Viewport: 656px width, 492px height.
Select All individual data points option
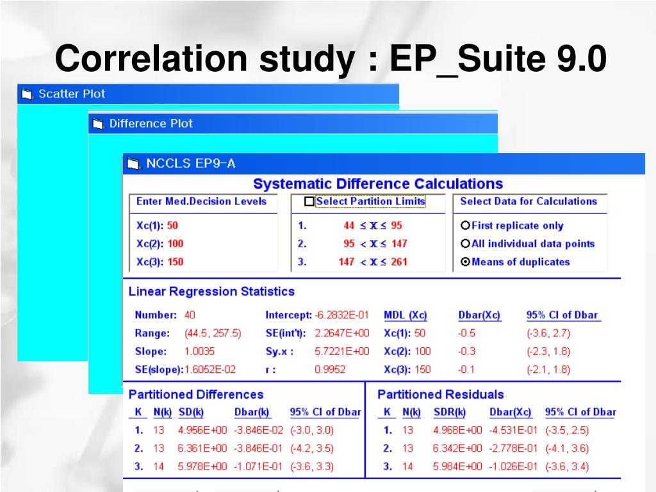pos(465,243)
